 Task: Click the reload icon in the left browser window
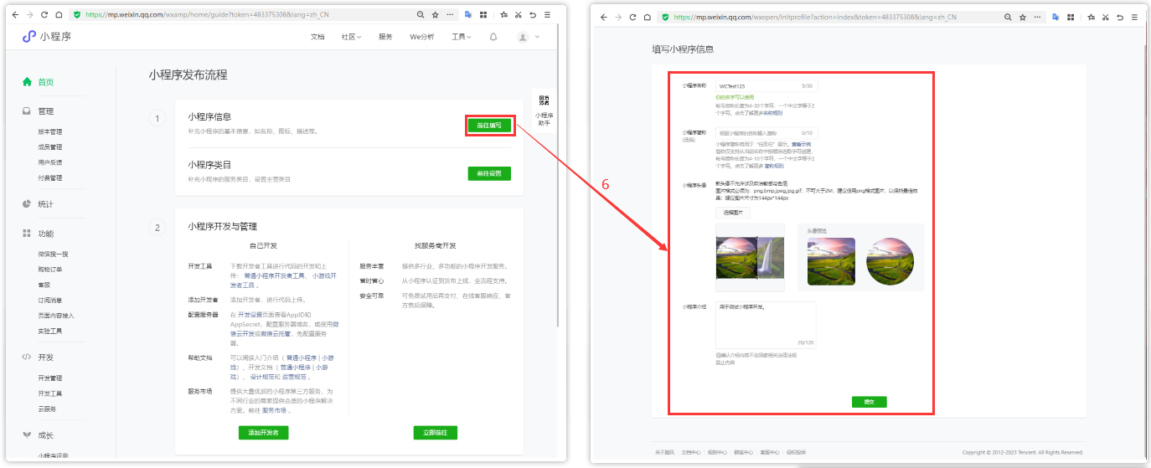click(43, 15)
